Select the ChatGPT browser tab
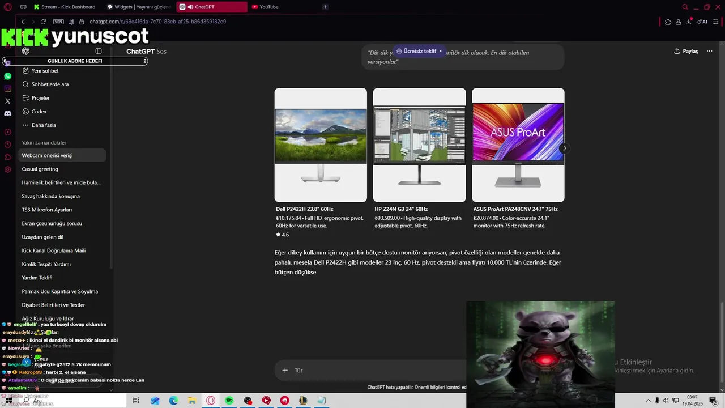725x408 pixels. coord(211,7)
